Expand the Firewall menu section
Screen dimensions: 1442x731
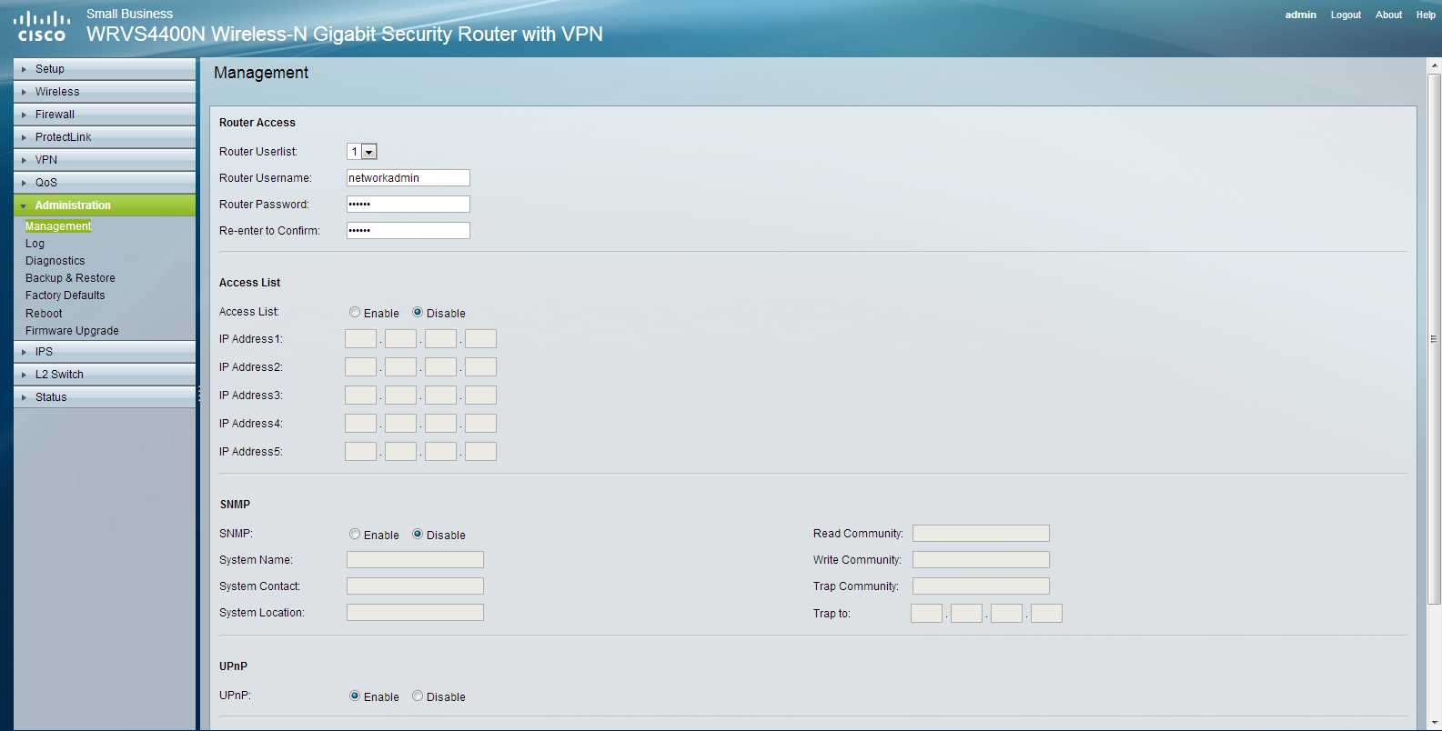click(105, 115)
